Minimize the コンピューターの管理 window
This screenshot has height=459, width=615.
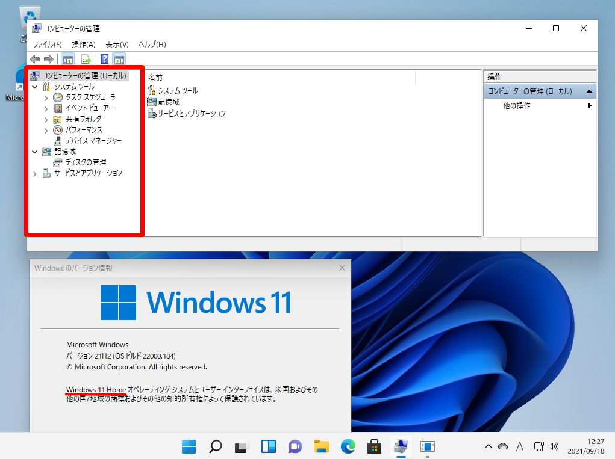click(529, 28)
